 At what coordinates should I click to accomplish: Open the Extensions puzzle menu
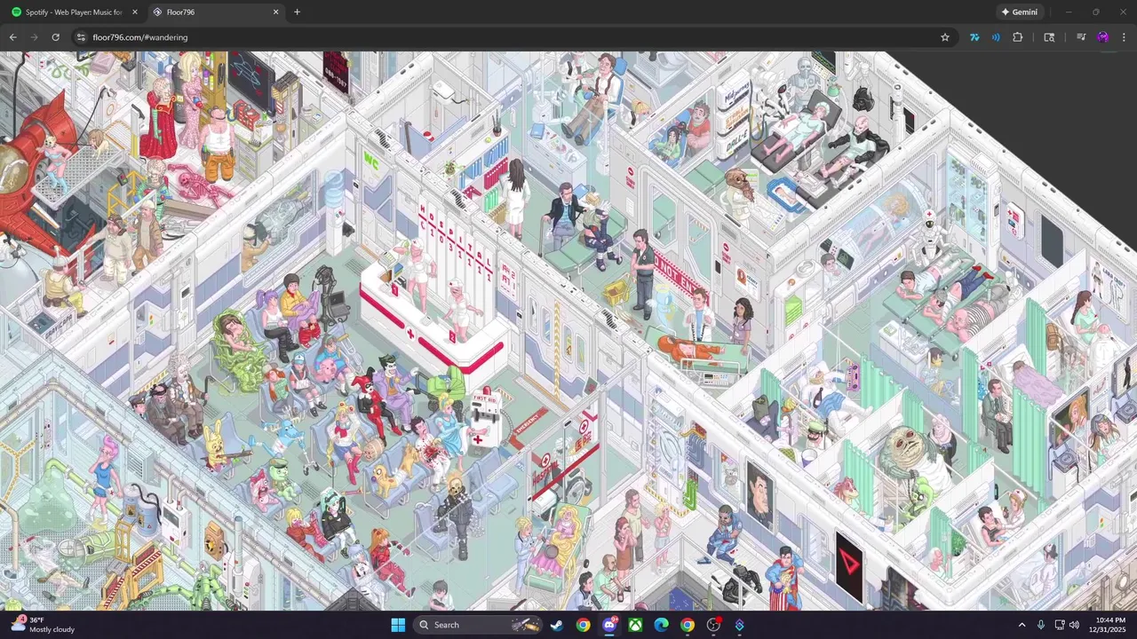click(1018, 37)
